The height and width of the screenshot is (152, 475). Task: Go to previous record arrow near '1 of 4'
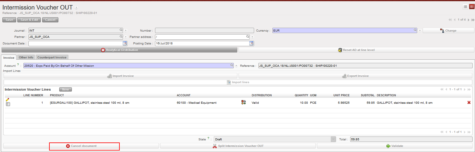click(455, 20)
